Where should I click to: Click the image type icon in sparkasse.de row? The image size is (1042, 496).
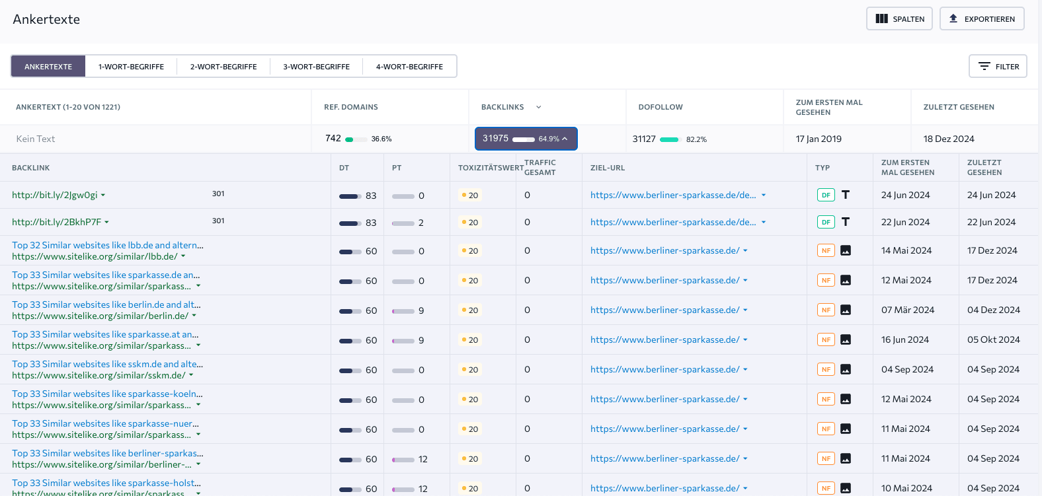(846, 280)
